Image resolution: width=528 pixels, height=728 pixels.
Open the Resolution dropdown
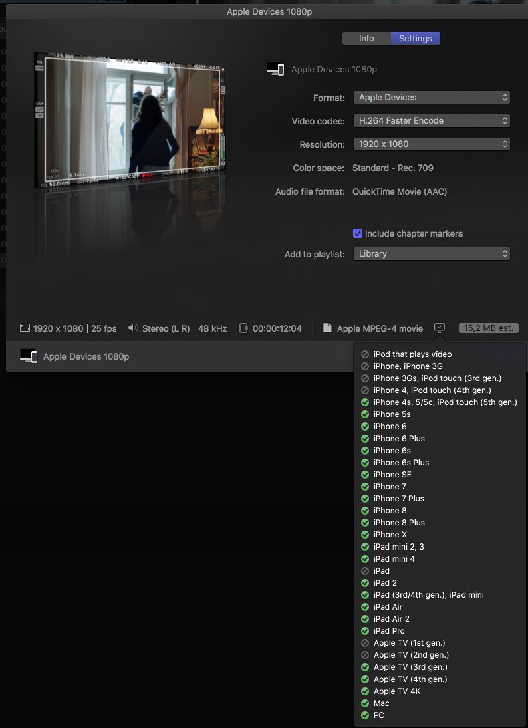click(x=431, y=144)
